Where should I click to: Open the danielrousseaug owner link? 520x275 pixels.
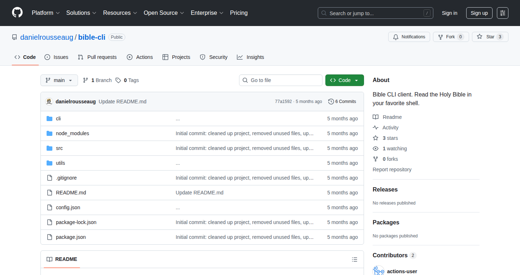pyautogui.click(x=47, y=37)
